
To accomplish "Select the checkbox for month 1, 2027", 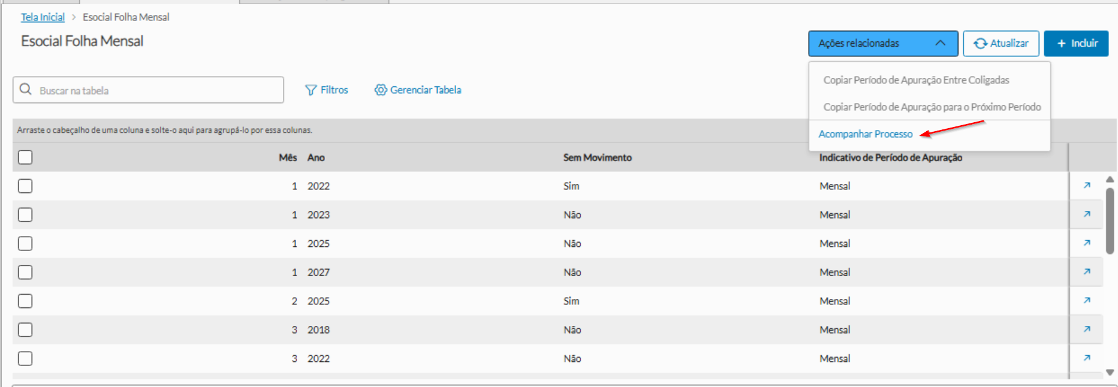I will 25,273.
